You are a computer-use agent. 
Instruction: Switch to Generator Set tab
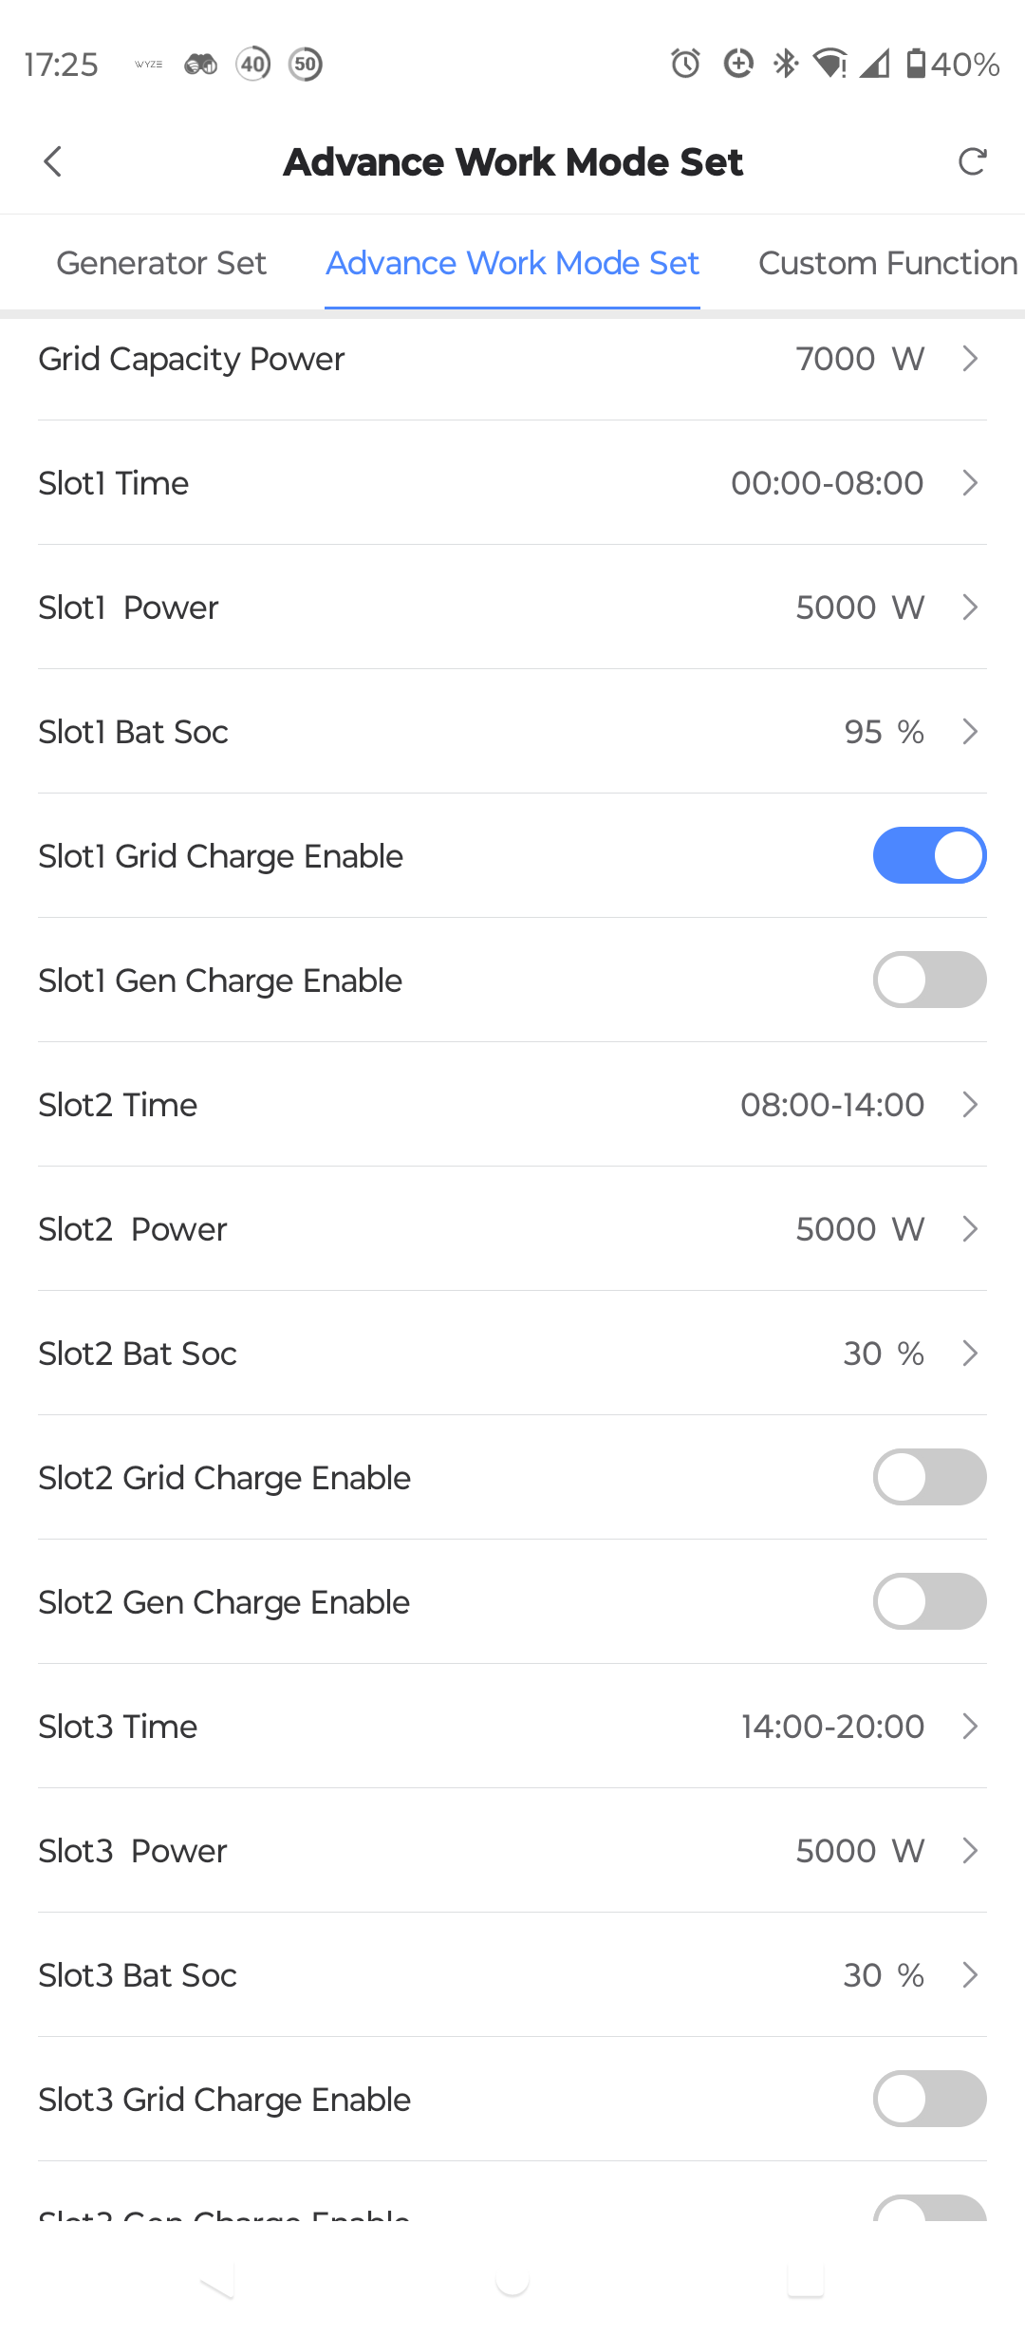161,263
